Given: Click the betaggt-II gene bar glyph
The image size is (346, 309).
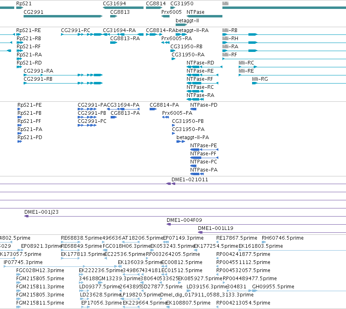Looking at the screenshot, I should click(x=181, y=25).
